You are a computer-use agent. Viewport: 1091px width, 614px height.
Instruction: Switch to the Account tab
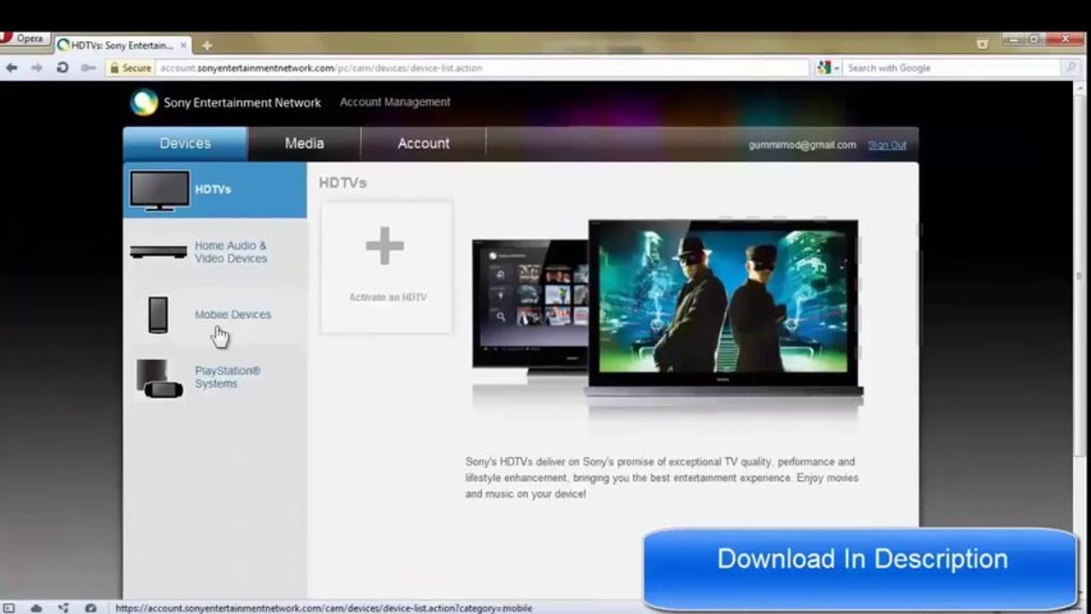(424, 143)
